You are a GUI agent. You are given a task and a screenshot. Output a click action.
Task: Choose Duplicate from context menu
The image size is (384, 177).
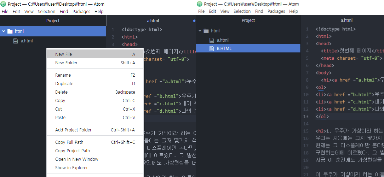click(95, 84)
